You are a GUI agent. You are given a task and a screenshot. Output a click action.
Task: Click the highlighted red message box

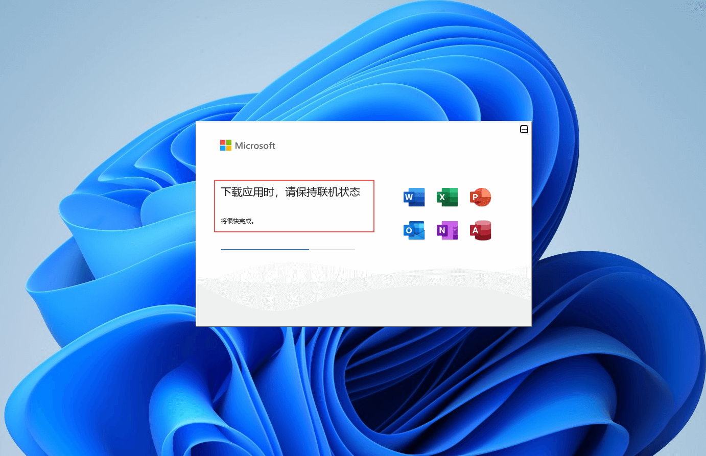pos(294,206)
